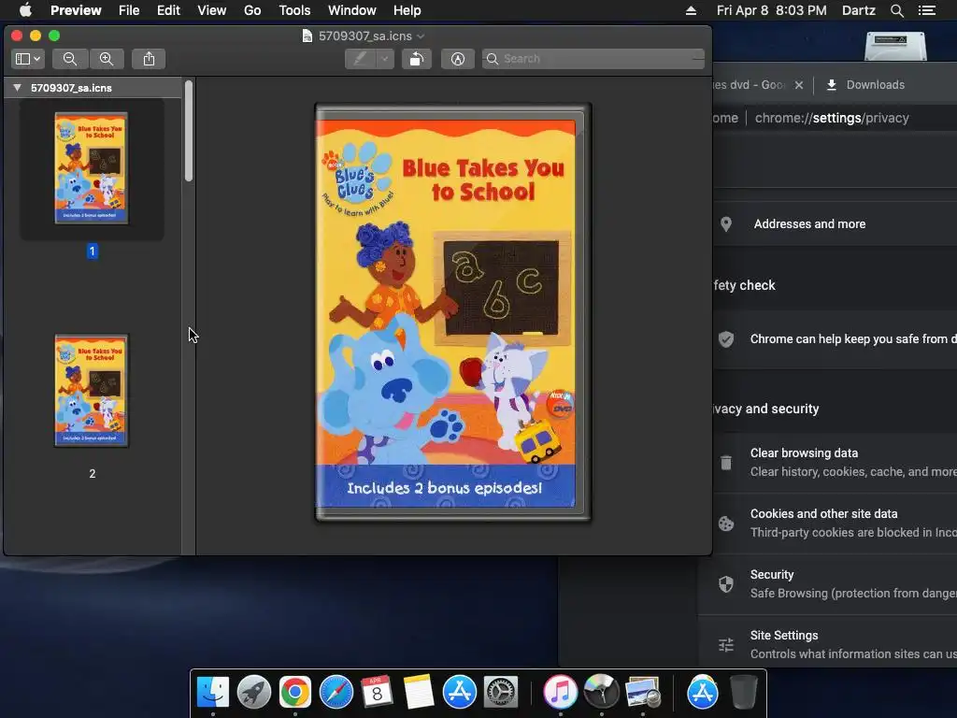Open Notification Center list icon
This screenshot has width=957, height=718.
click(927, 10)
